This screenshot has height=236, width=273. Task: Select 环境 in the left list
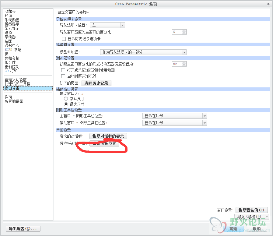(x=8, y=16)
